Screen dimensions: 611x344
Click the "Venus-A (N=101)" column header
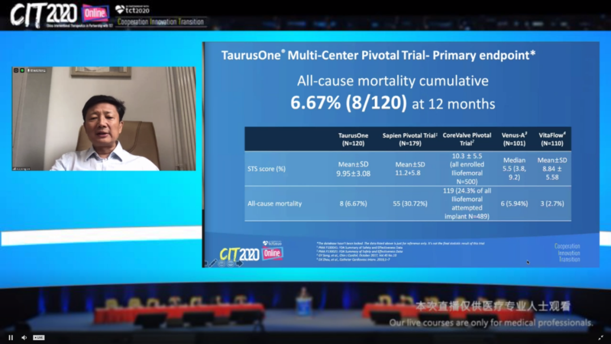pos(514,139)
